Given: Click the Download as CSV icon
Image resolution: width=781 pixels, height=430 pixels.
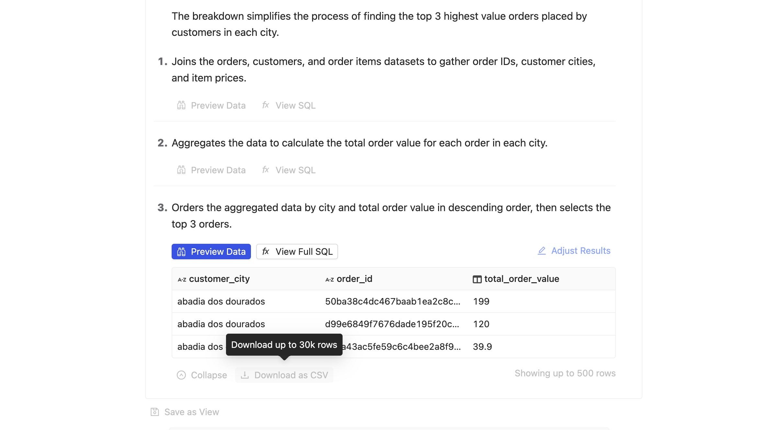Looking at the screenshot, I should 244,375.
